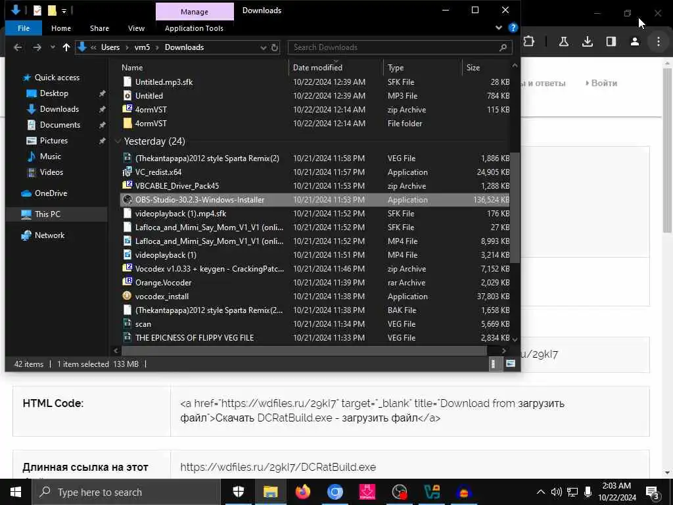The image size is (673, 505).
Task: Open Vegas Pro taskbar icon
Action: tap(431, 492)
